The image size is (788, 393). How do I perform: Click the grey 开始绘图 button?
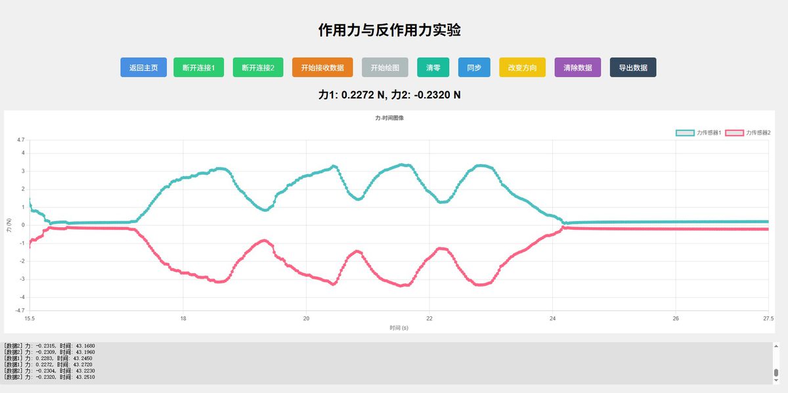(x=385, y=68)
